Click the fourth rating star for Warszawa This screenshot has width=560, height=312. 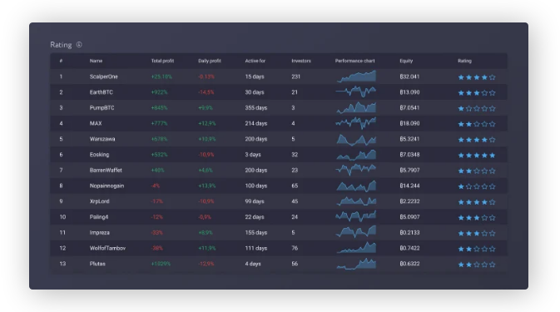click(x=484, y=140)
